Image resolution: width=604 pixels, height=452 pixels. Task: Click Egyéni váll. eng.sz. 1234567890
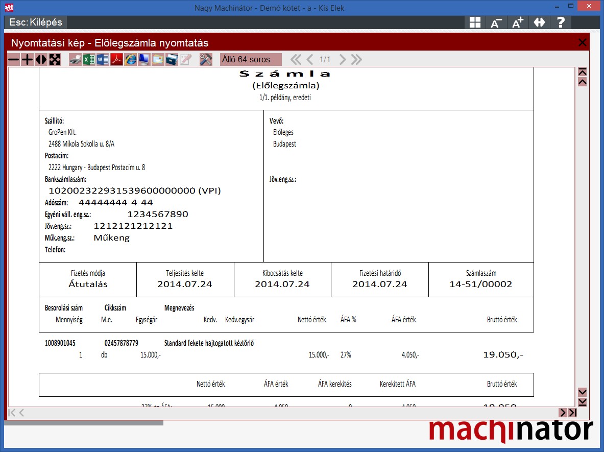click(x=158, y=214)
